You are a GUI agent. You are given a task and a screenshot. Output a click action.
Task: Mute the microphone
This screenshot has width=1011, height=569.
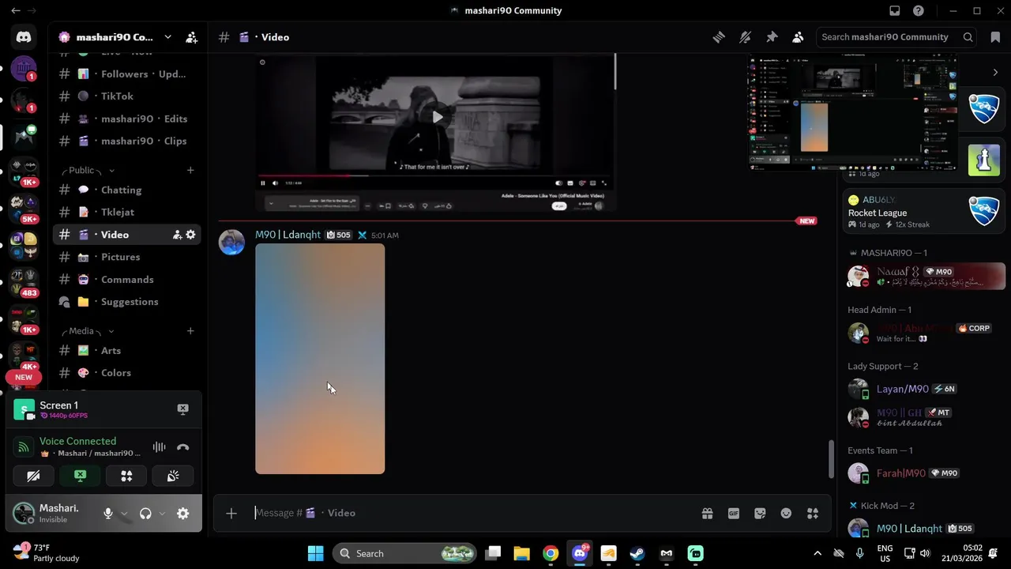pos(108,513)
